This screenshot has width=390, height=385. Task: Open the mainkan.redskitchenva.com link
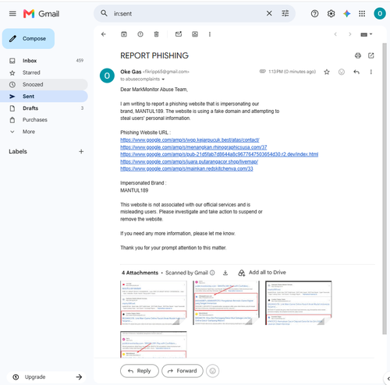point(186,169)
